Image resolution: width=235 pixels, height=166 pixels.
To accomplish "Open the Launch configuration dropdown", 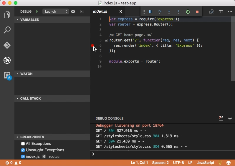I will tap(56, 11).
